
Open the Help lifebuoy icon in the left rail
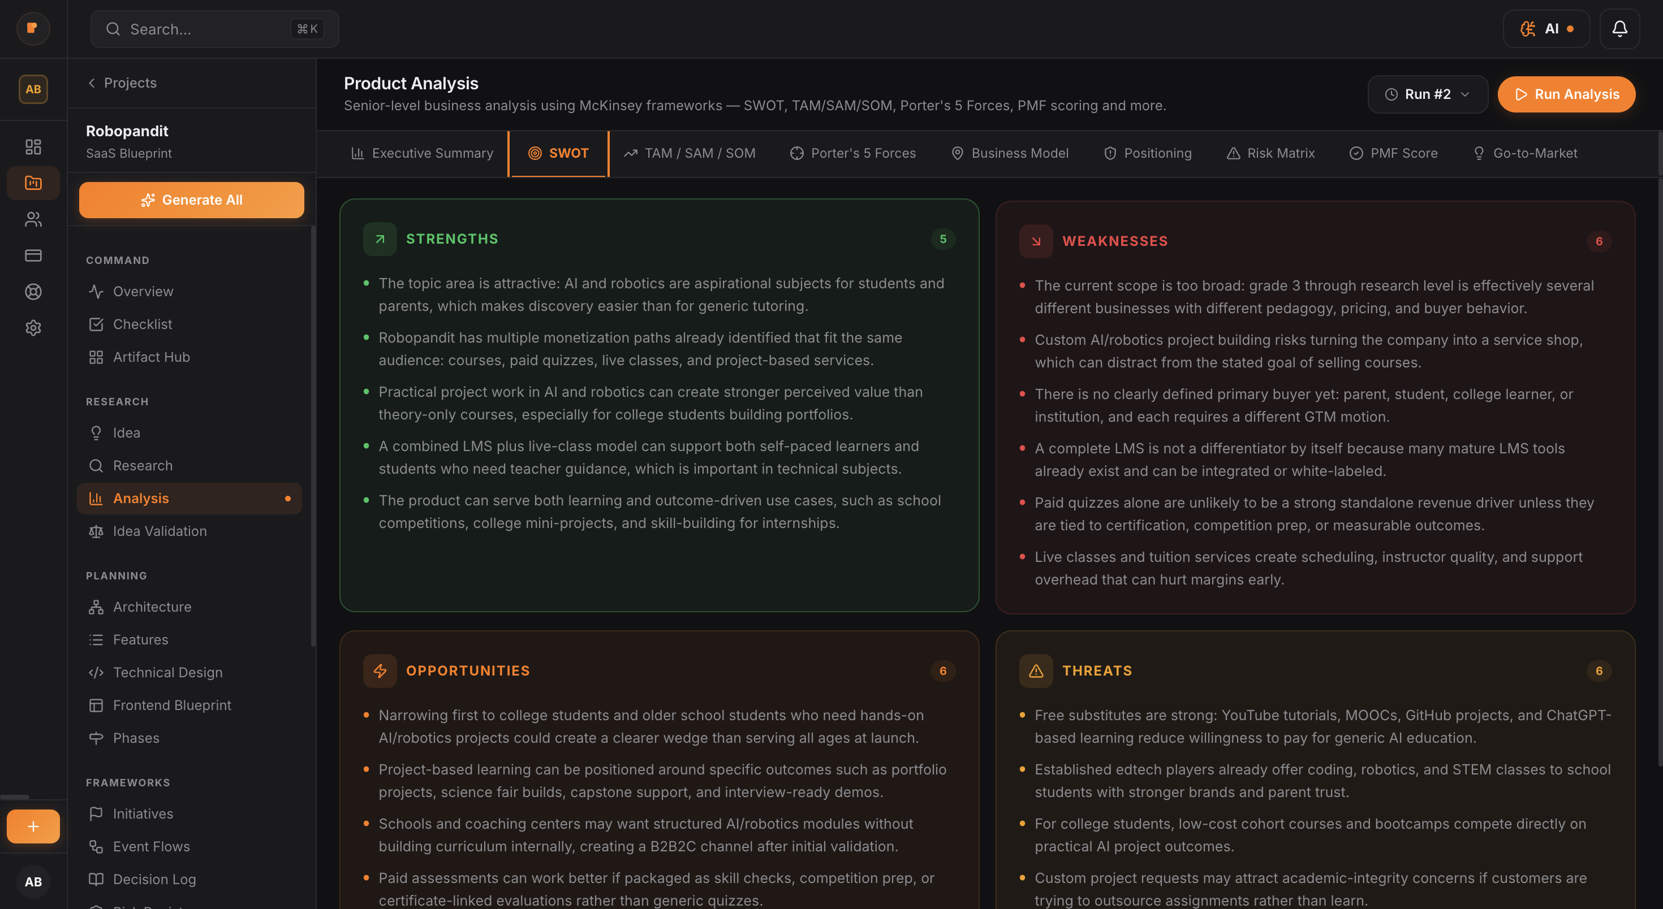(x=33, y=292)
